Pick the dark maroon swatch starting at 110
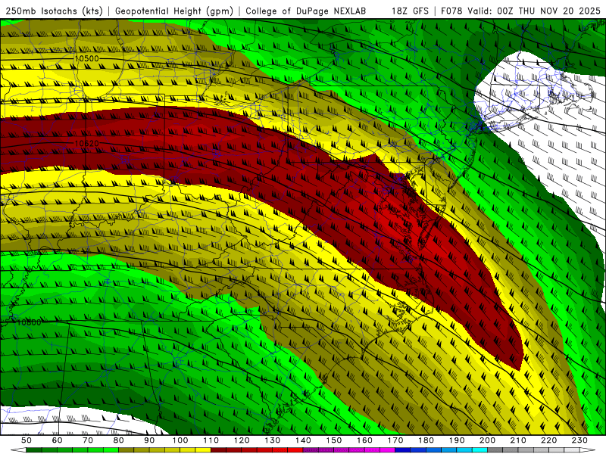606x454 pixels. (218, 449)
